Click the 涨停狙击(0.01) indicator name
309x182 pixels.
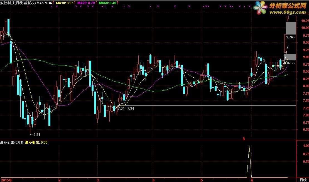click(12, 142)
